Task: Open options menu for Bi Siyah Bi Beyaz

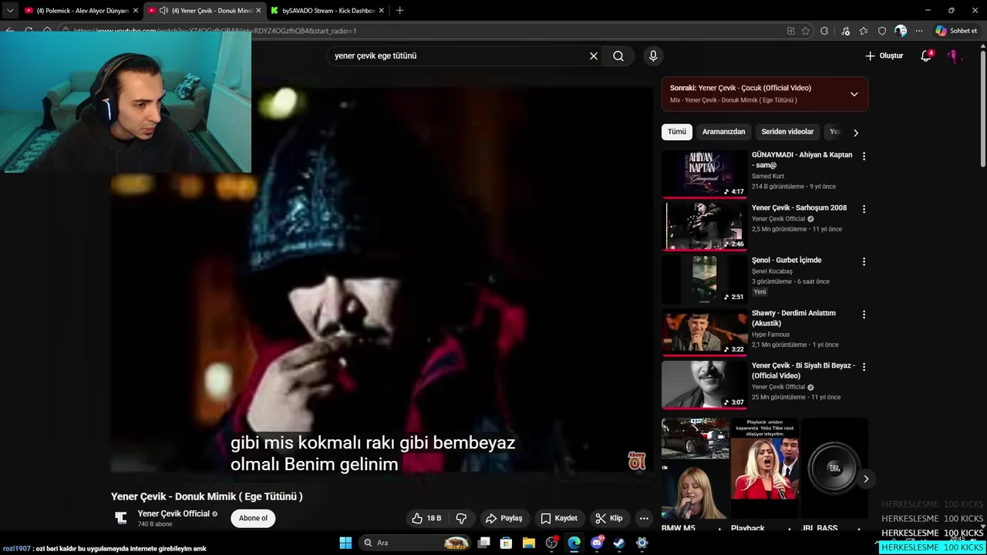Action: tap(864, 367)
